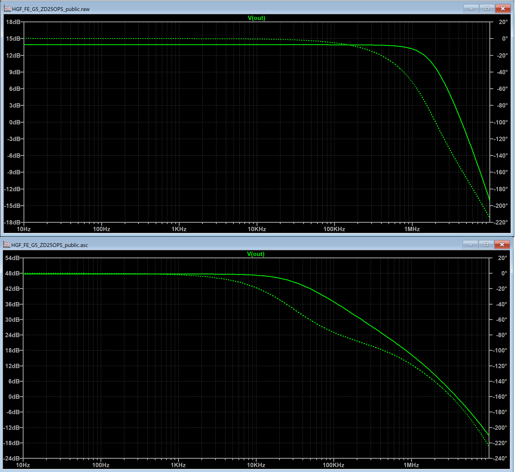Click the 10KHz frequency label in the .asc plot
515x472 pixels.
256,465
